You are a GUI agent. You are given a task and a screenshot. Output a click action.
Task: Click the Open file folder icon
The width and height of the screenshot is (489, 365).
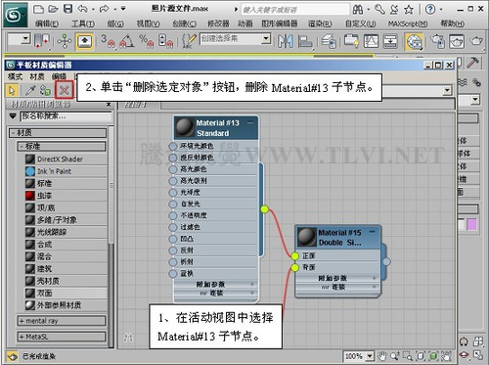click(x=53, y=9)
